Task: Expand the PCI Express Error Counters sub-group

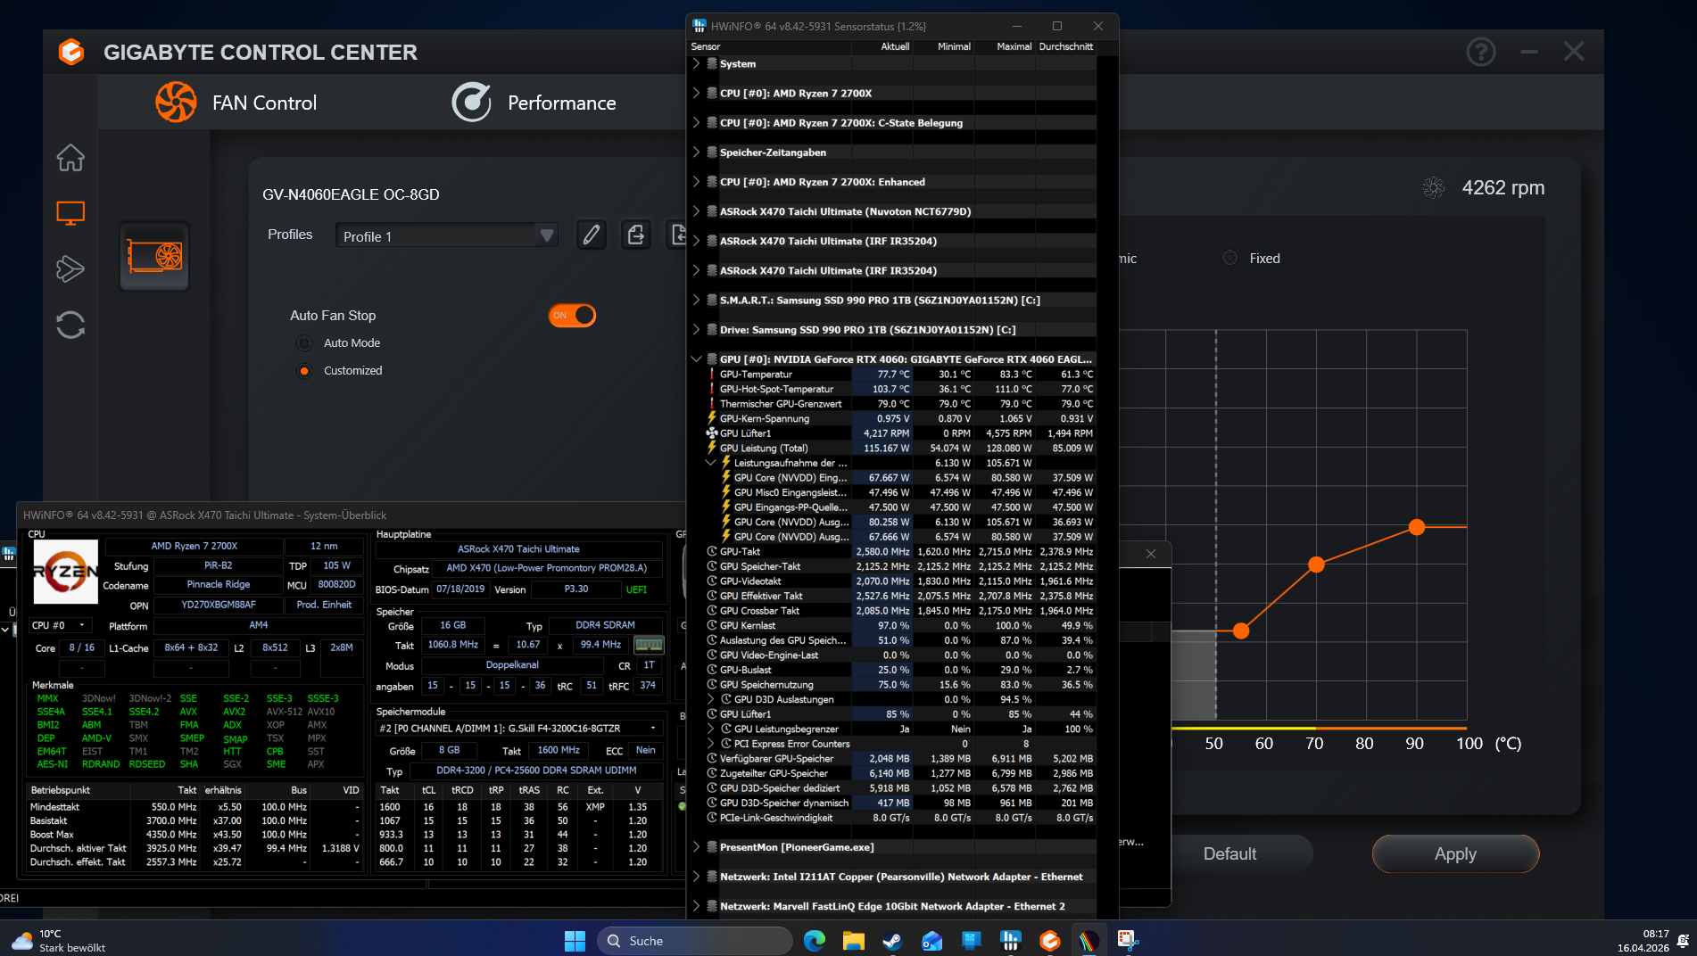Action: click(x=710, y=744)
